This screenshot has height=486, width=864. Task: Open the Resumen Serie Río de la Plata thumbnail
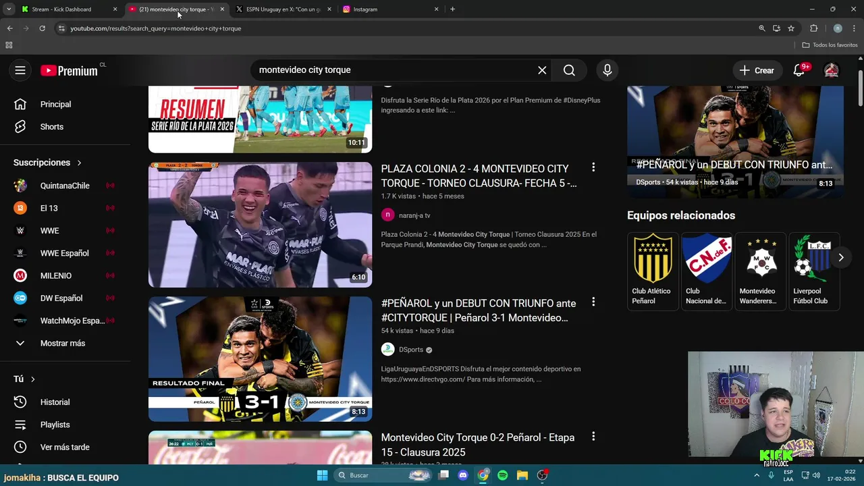point(260,119)
